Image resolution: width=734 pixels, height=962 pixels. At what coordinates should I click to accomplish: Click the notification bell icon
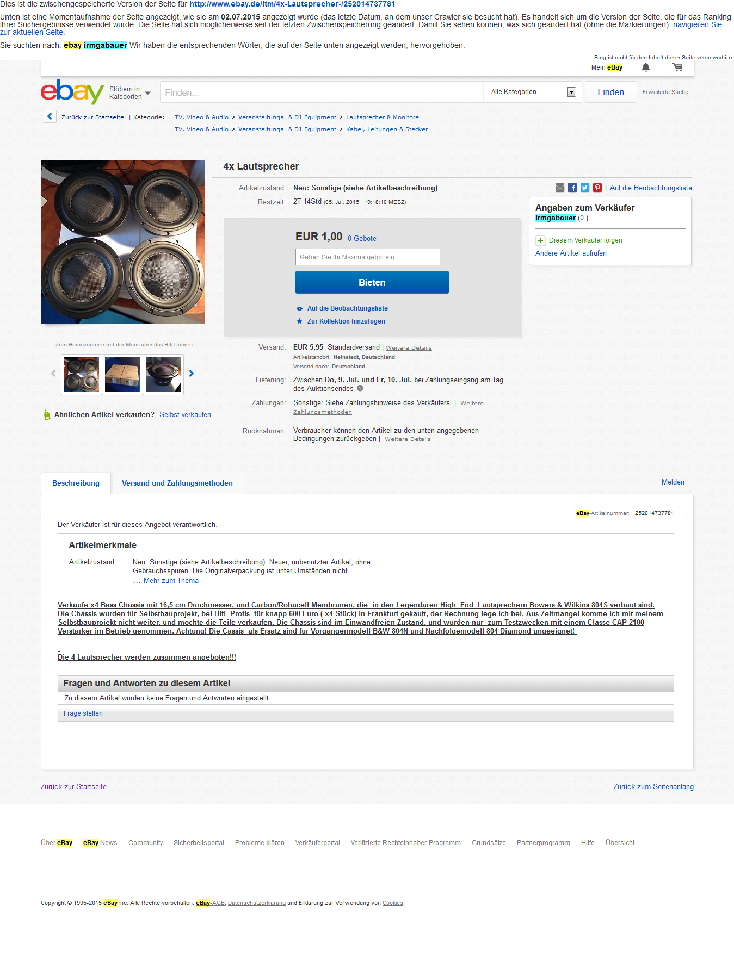pyautogui.click(x=645, y=67)
